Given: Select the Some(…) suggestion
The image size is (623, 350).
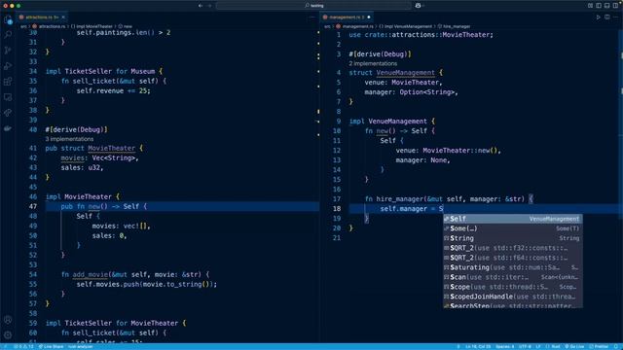Looking at the screenshot, I should pos(513,228).
